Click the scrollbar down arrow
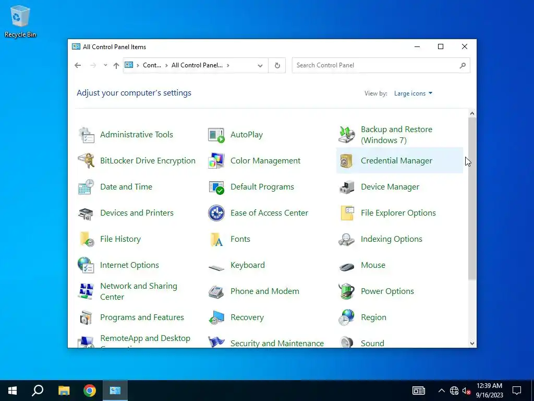This screenshot has height=401, width=534. pyautogui.click(x=472, y=344)
